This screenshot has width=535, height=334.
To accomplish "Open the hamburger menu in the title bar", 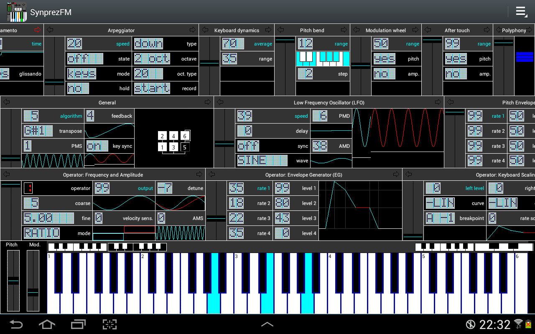I will point(521,12).
